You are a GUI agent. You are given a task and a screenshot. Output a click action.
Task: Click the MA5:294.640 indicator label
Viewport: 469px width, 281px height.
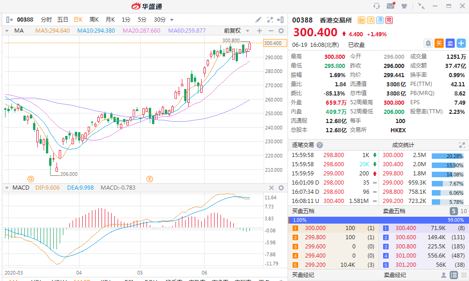[52, 31]
